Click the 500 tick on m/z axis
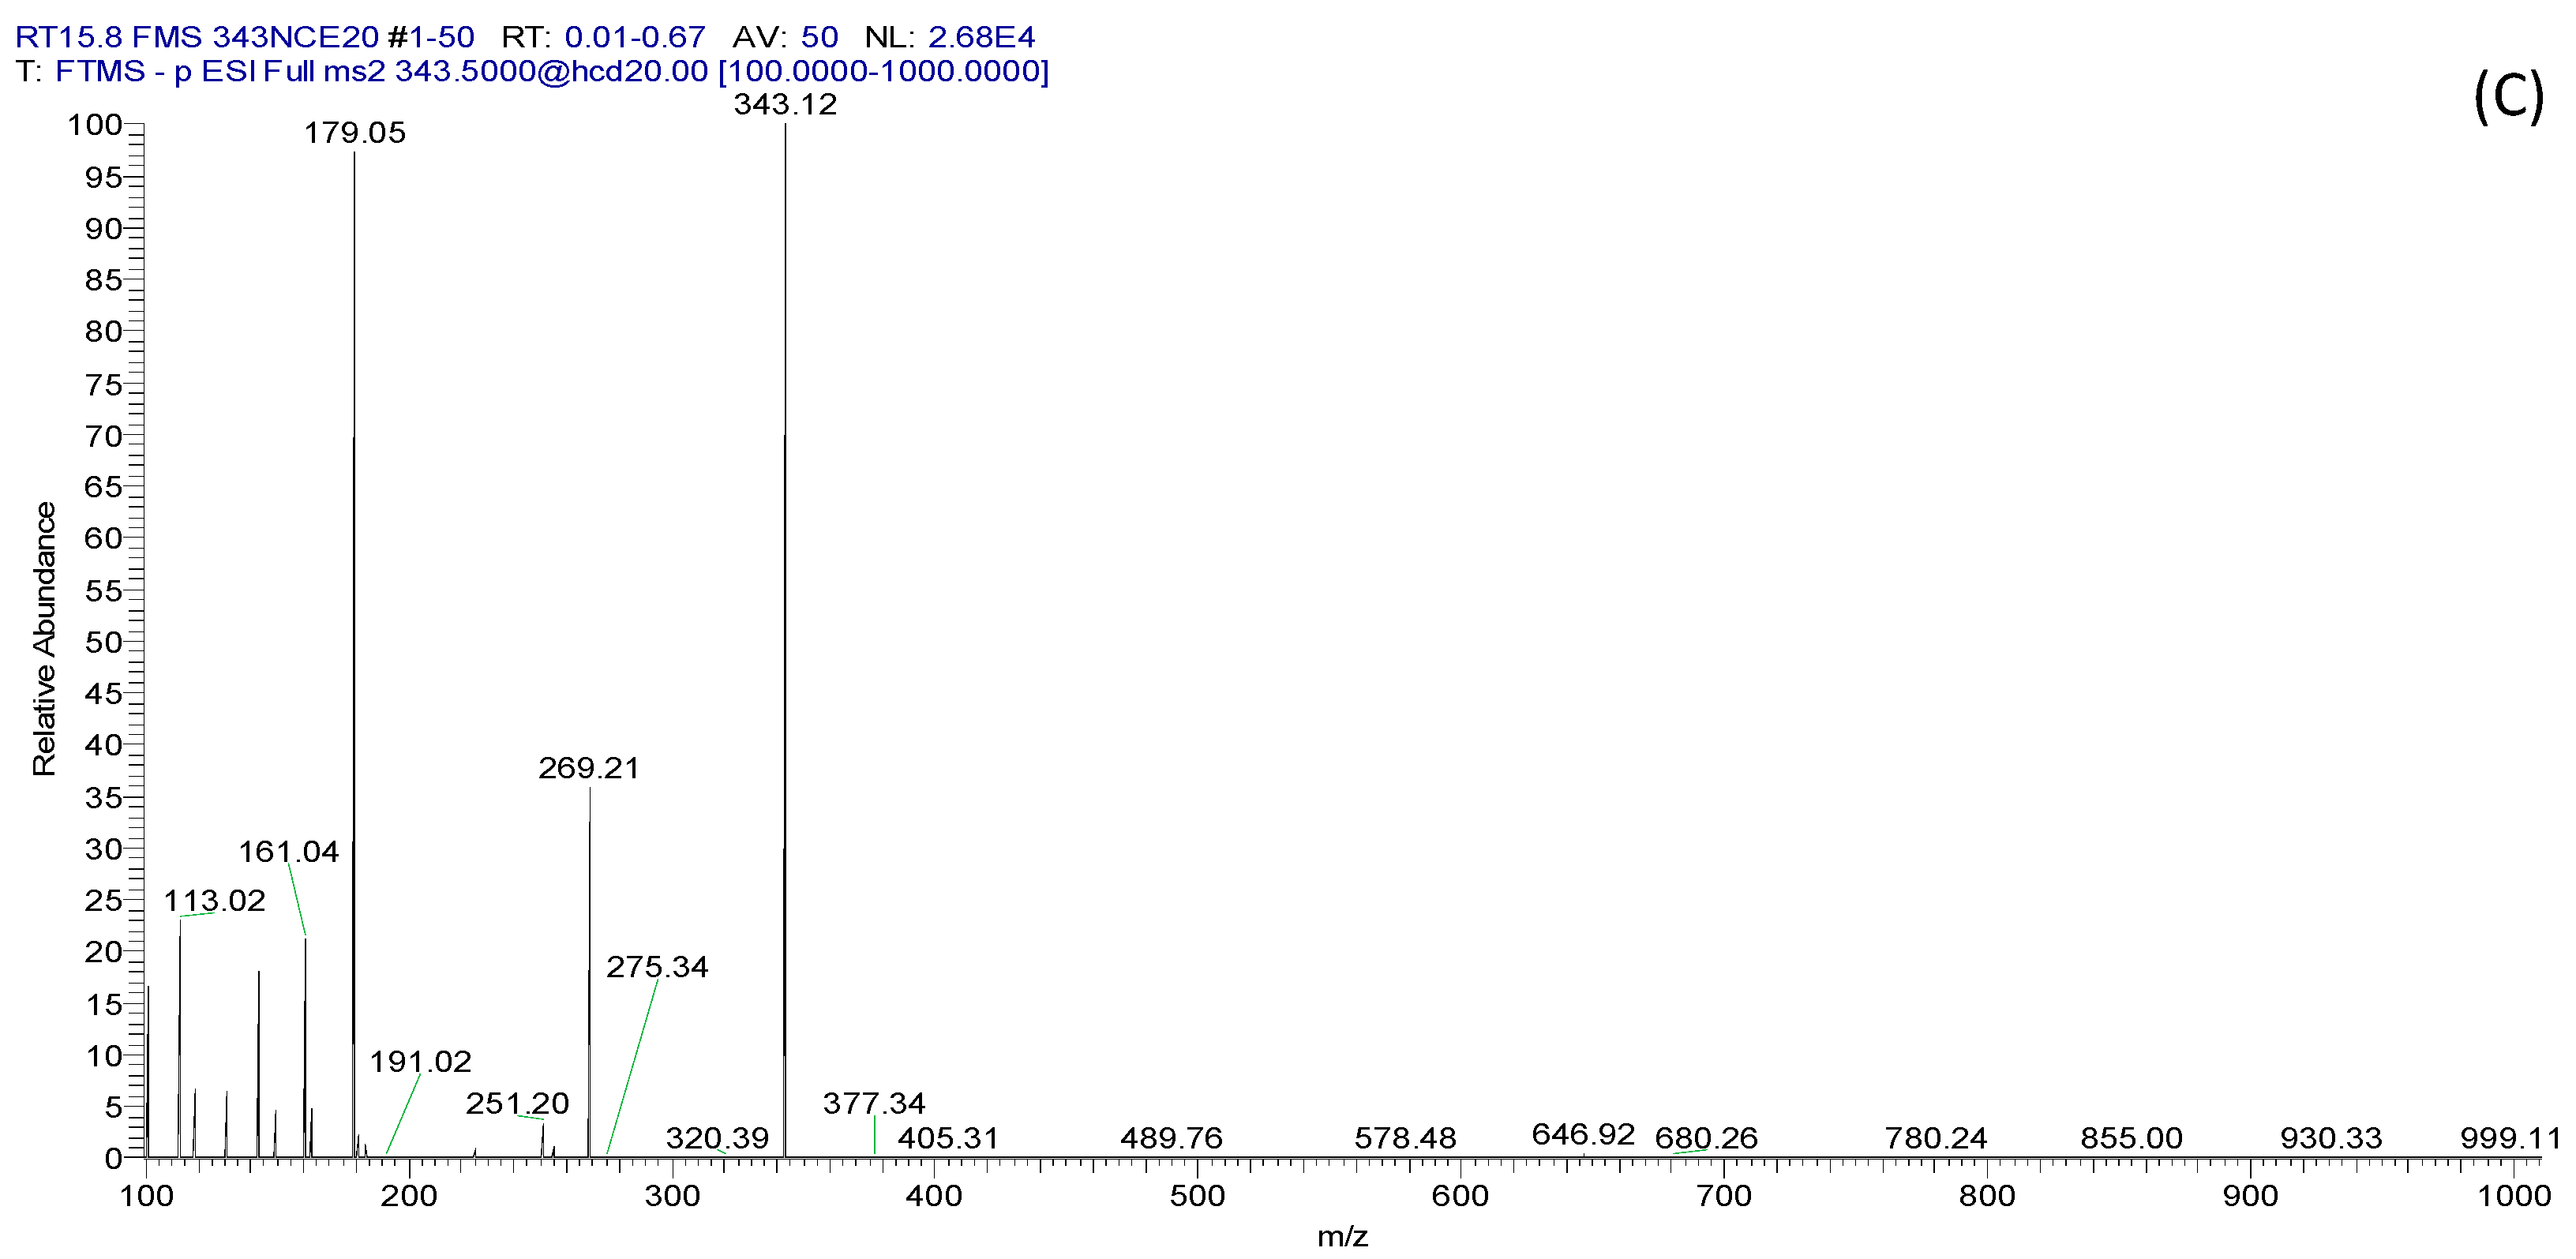2576x1259 pixels. (x=1197, y=1195)
